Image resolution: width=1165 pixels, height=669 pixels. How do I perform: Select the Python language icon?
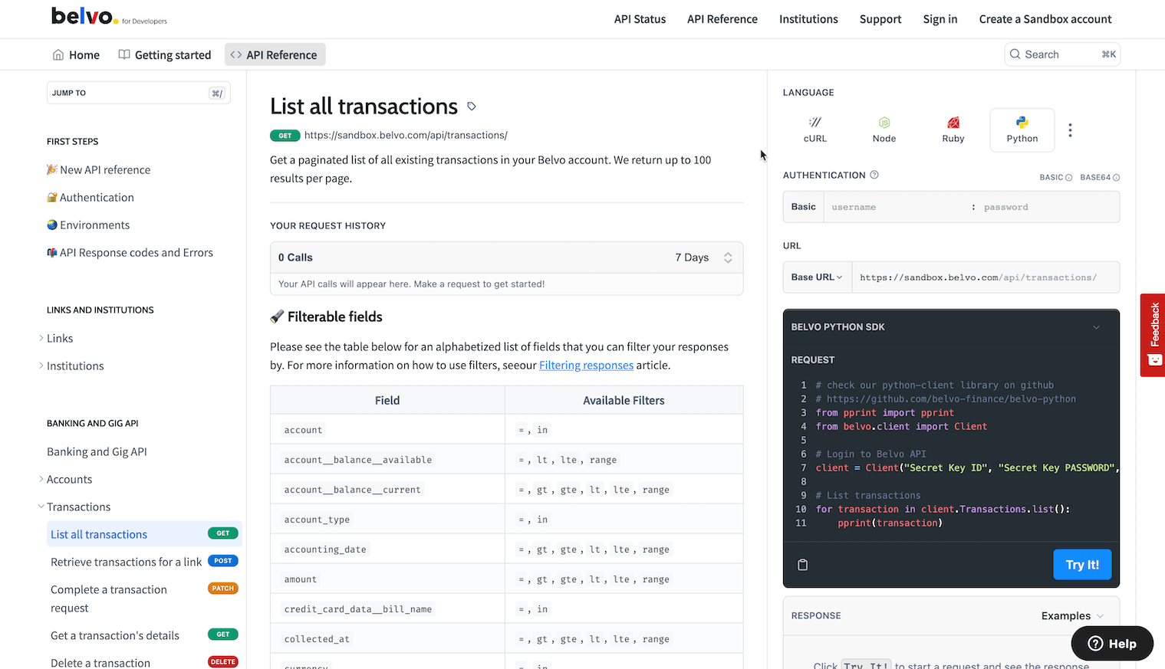1022,130
